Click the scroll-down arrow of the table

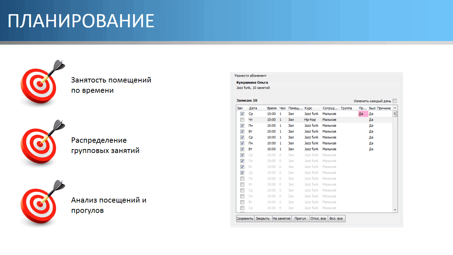pyautogui.click(x=395, y=210)
